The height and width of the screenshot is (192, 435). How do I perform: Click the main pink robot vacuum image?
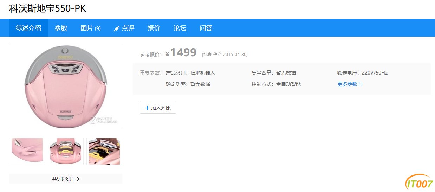[66, 87]
